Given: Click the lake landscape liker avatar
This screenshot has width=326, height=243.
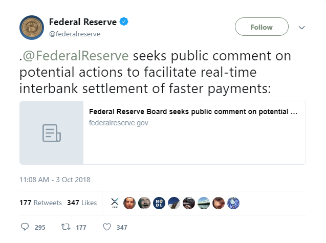Looking at the screenshot, I should click(x=204, y=203).
